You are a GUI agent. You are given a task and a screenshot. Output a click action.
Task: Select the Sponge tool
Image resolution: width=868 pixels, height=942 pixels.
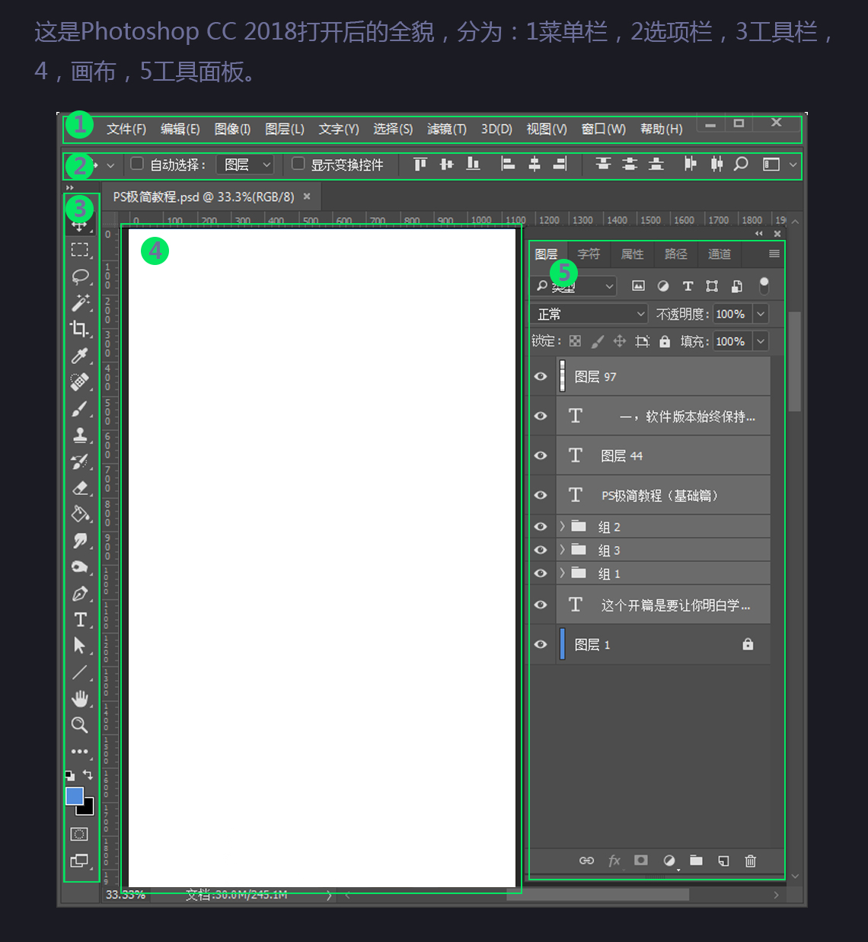pos(80,567)
